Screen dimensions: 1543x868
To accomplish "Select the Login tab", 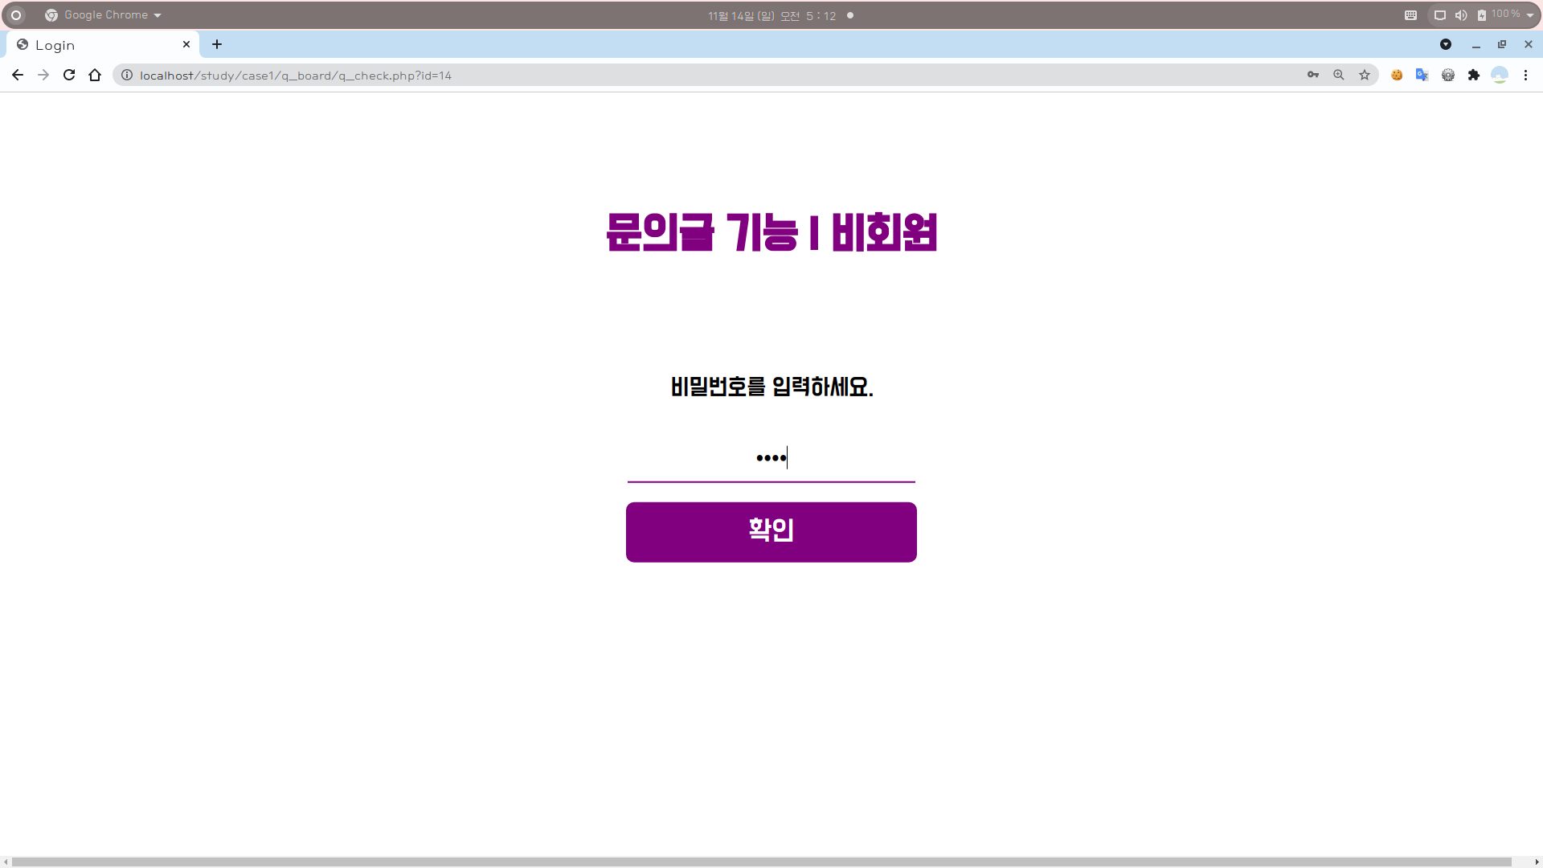I will tap(96, 45).
